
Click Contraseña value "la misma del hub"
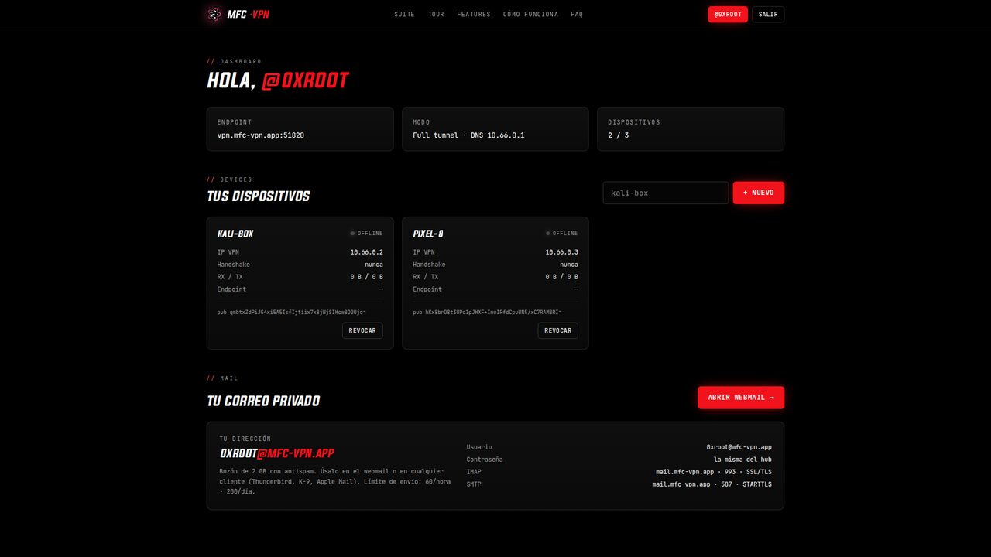742,460
